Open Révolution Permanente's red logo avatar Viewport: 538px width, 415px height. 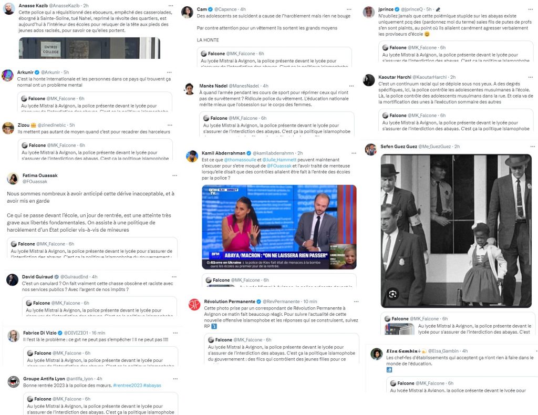194,304
